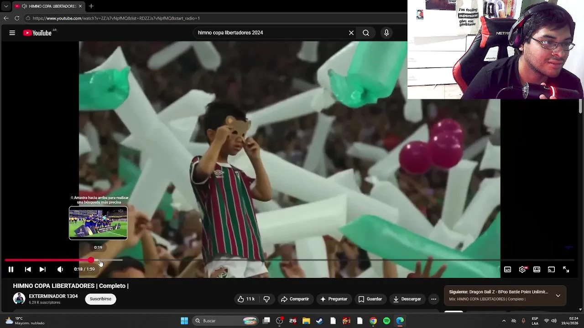This screenshot has width=584, height=328.
Task: Expand the Mix playlist chevron
Action: 558,296
